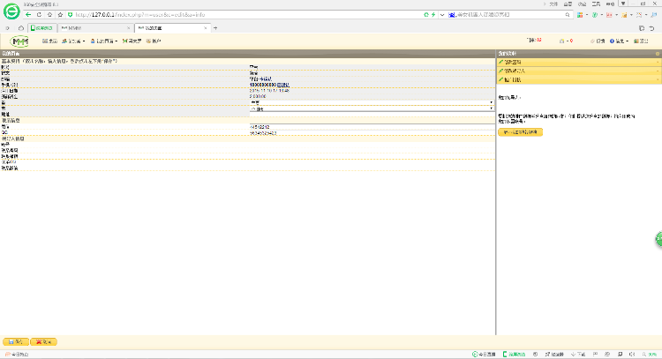
Task: Open the first select dropdown in form
Action: [x=372, y=102]
